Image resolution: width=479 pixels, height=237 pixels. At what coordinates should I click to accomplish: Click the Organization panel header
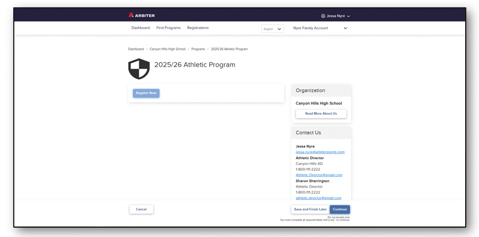321,90
